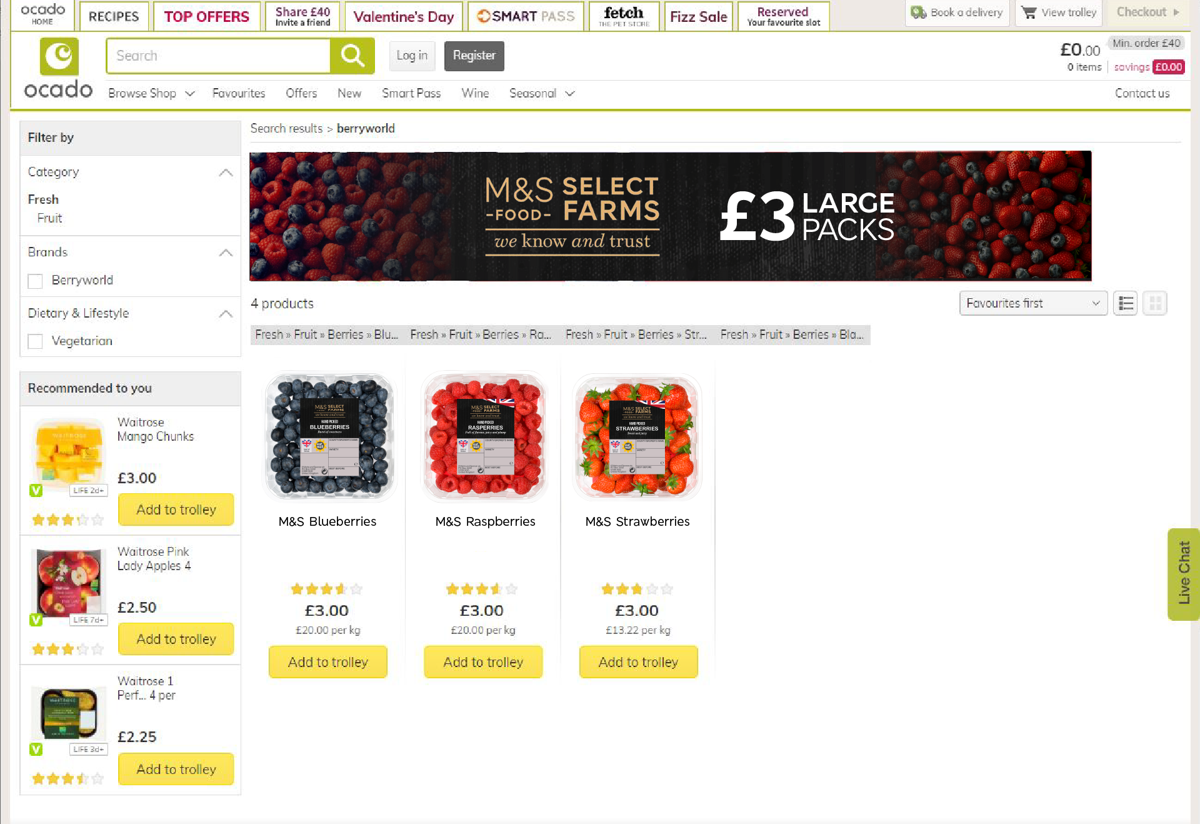Click vegetarian badge on Mango Chunks
1200x824 pixels.
click(36, 491)
